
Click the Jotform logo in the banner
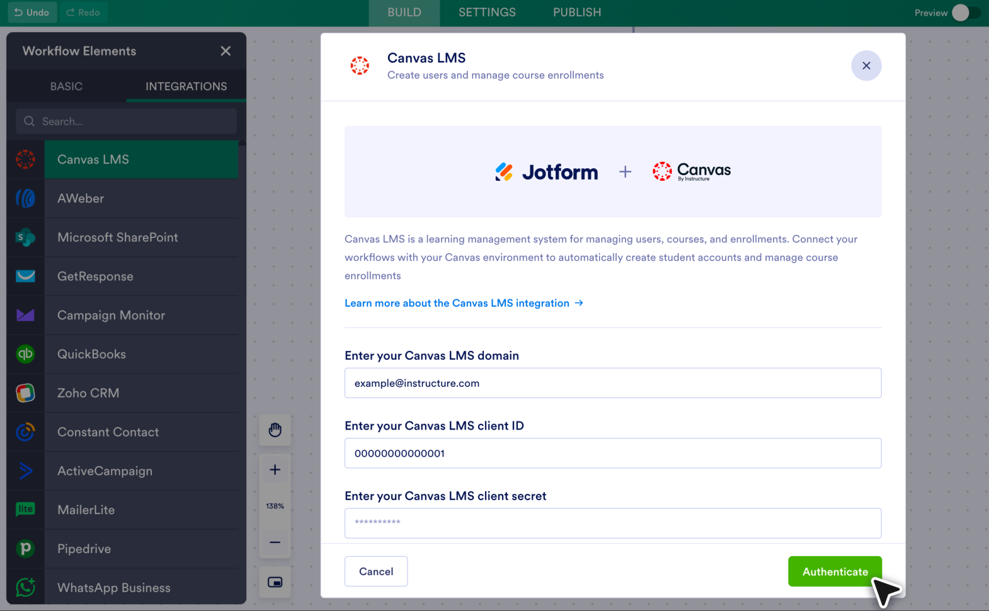pyautogui.click(x=546, y=171)
